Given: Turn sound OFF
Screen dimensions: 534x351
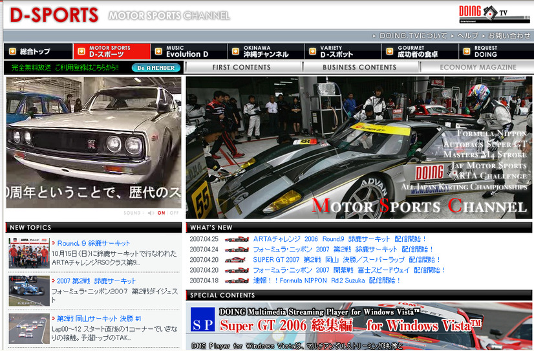Looking at the screenshot, I should (x=174, y=213).
